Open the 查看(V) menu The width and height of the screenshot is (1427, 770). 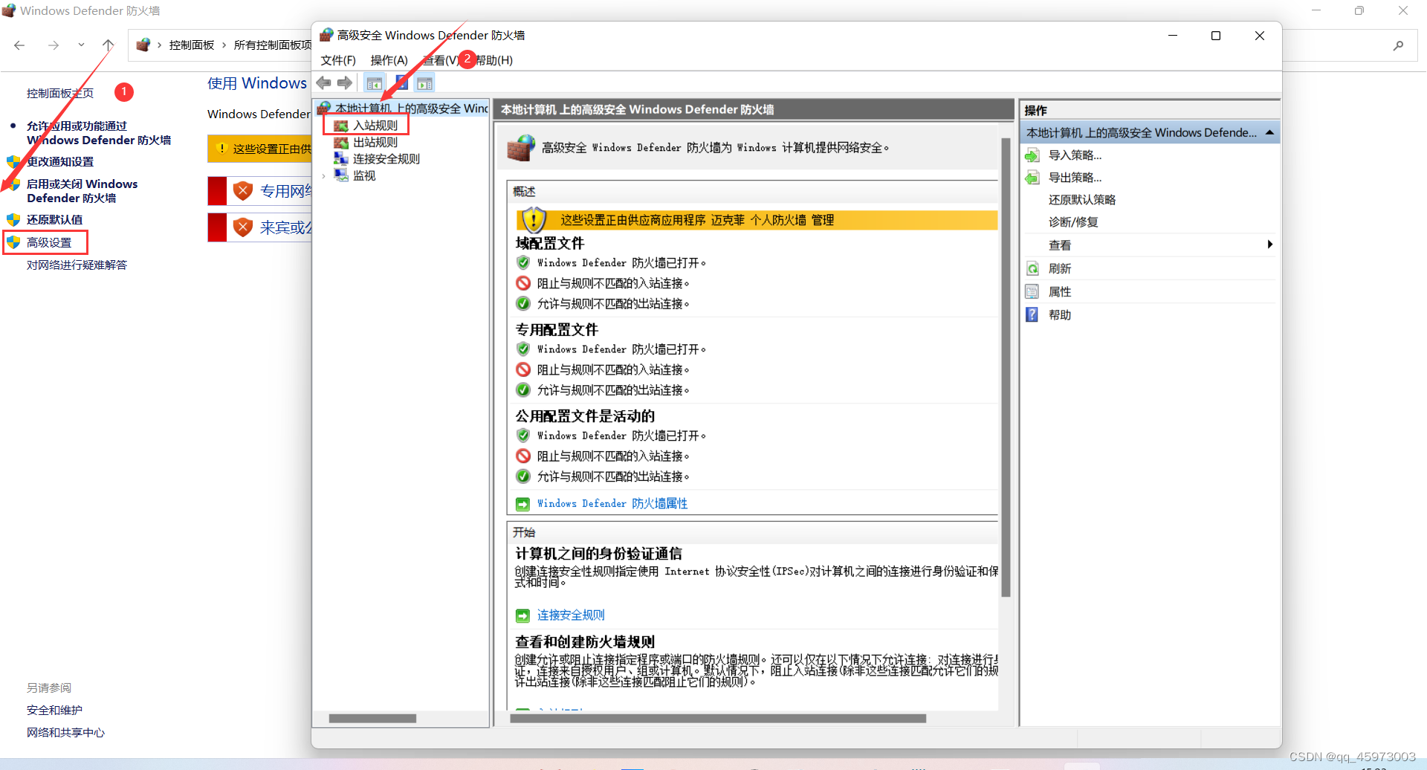click(x=441, y=60)
